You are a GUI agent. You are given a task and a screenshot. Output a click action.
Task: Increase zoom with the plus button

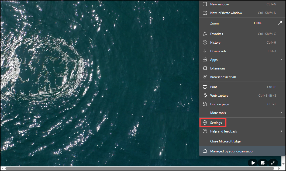point(268,23)
